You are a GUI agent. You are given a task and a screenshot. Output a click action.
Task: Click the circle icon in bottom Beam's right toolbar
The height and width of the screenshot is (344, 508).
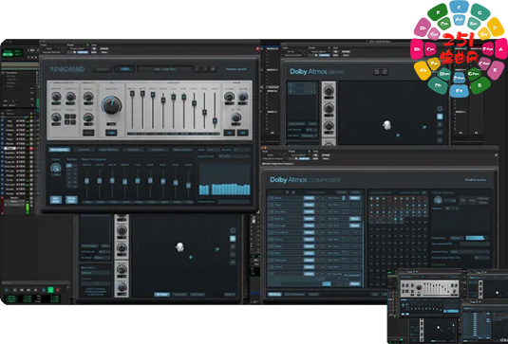pos(233,230)
